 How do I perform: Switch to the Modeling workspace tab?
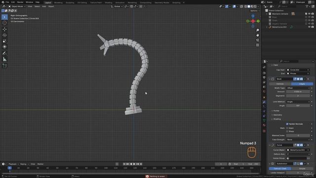click(x=58, y=2)
